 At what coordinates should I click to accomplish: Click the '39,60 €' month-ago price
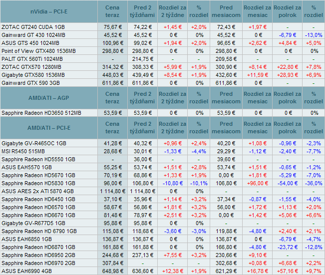click(x=226, y=159)
